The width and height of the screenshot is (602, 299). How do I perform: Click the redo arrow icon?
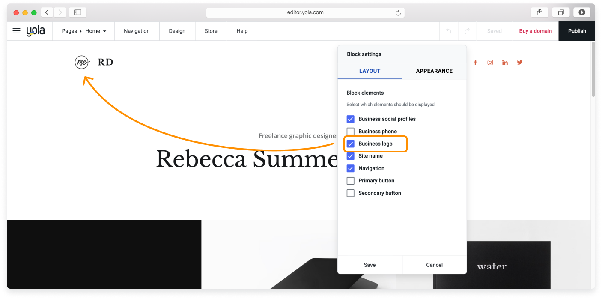tap(467, 31)
